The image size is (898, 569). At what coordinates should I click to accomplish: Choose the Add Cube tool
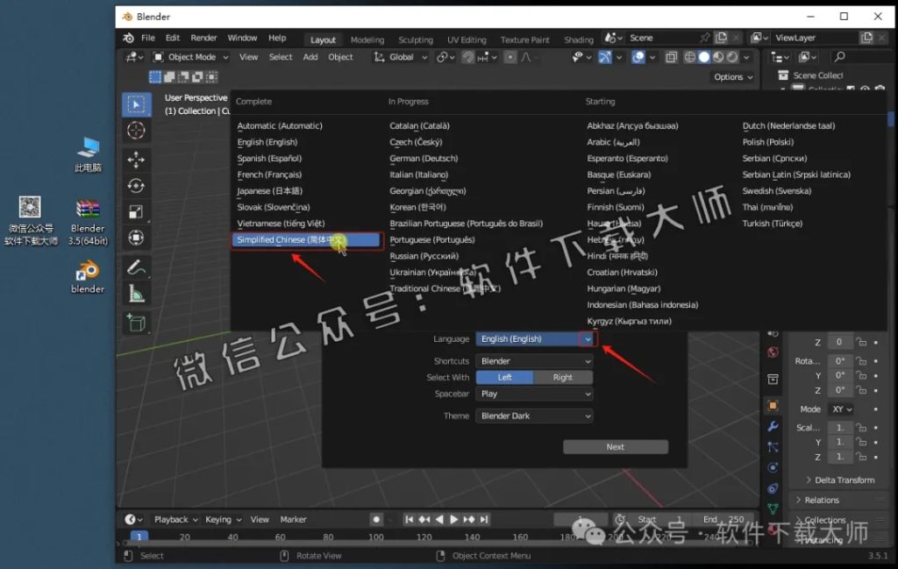tap(136, 323)
